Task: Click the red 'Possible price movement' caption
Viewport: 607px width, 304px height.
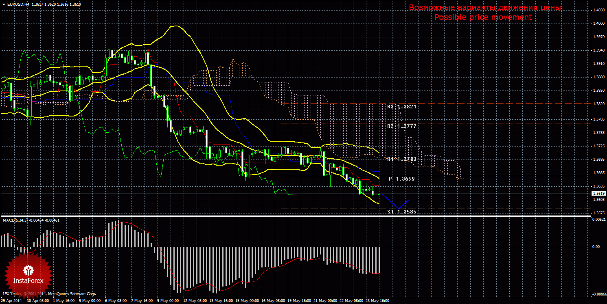Action: (x=483, y=17)
